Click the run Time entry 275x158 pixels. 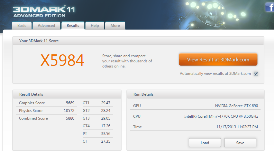tap(237, 127)
